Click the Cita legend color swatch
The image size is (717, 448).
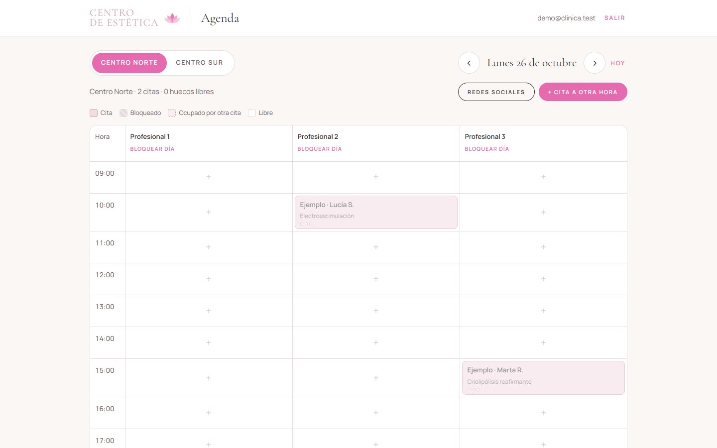point(94,113)
